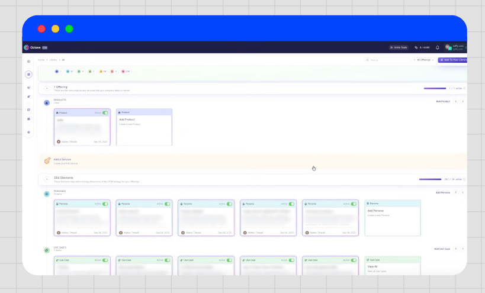Open the credits counter 0 / 4,000
The height and width of the screenshot is (293, 485).
(422, 47)
